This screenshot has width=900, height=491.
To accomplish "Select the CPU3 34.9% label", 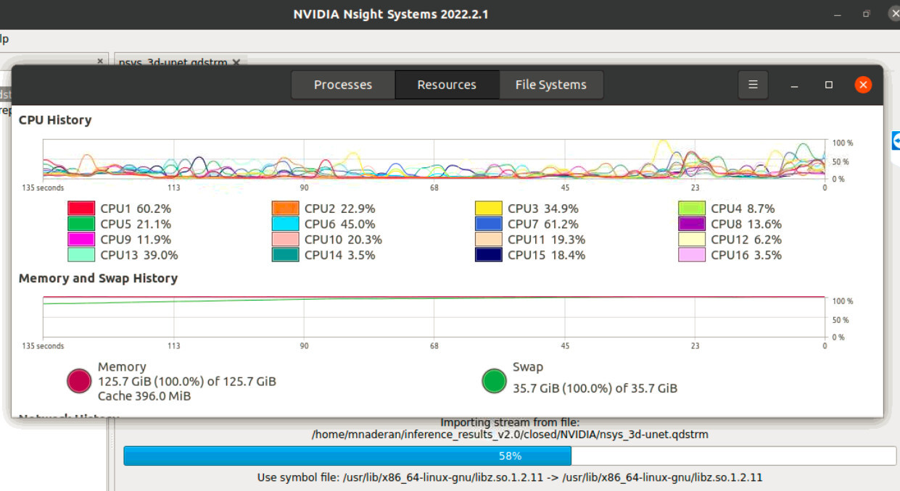I will click(x=543, y=209).
